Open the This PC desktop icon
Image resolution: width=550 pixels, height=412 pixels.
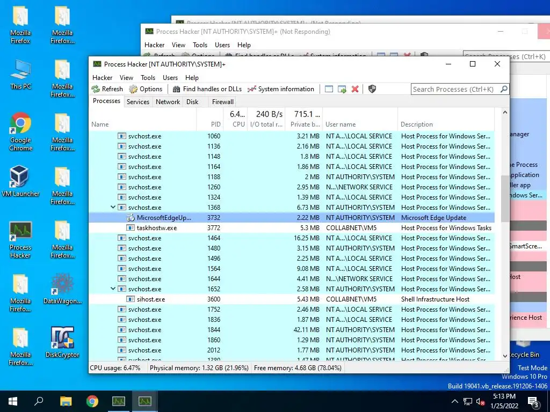(20, 74)
